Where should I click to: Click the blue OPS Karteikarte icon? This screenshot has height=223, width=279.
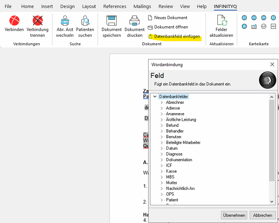click(264, 18)
